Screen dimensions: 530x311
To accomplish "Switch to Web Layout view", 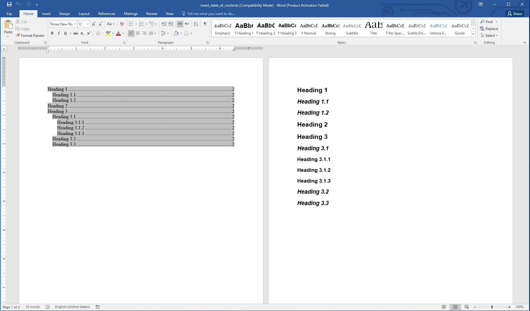I will 466,307.
